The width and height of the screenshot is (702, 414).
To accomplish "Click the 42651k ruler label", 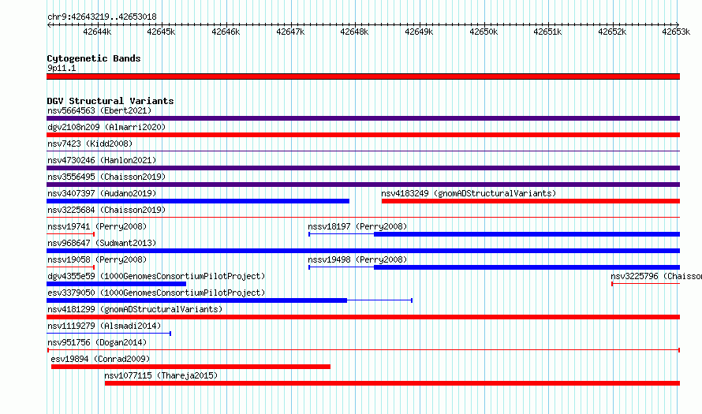I will [x=547, y=32].
